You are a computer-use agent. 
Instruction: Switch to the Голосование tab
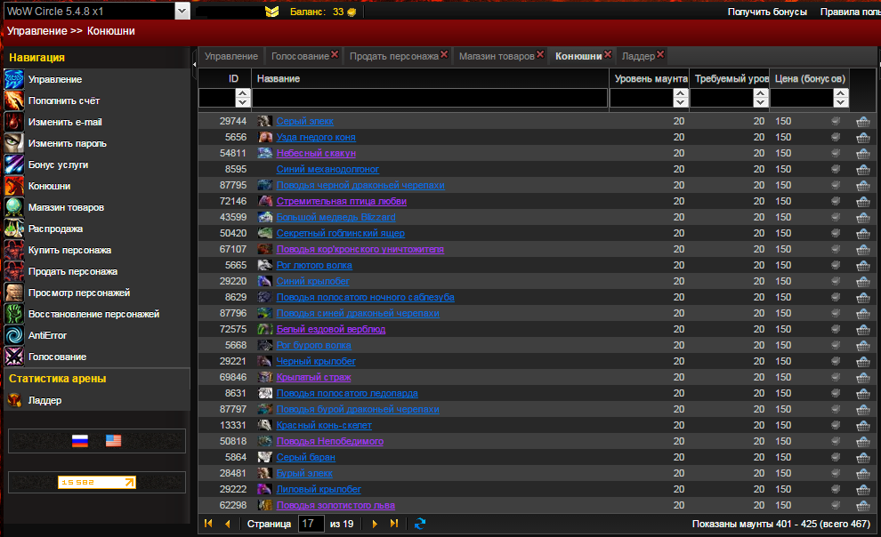coord(299,56)
